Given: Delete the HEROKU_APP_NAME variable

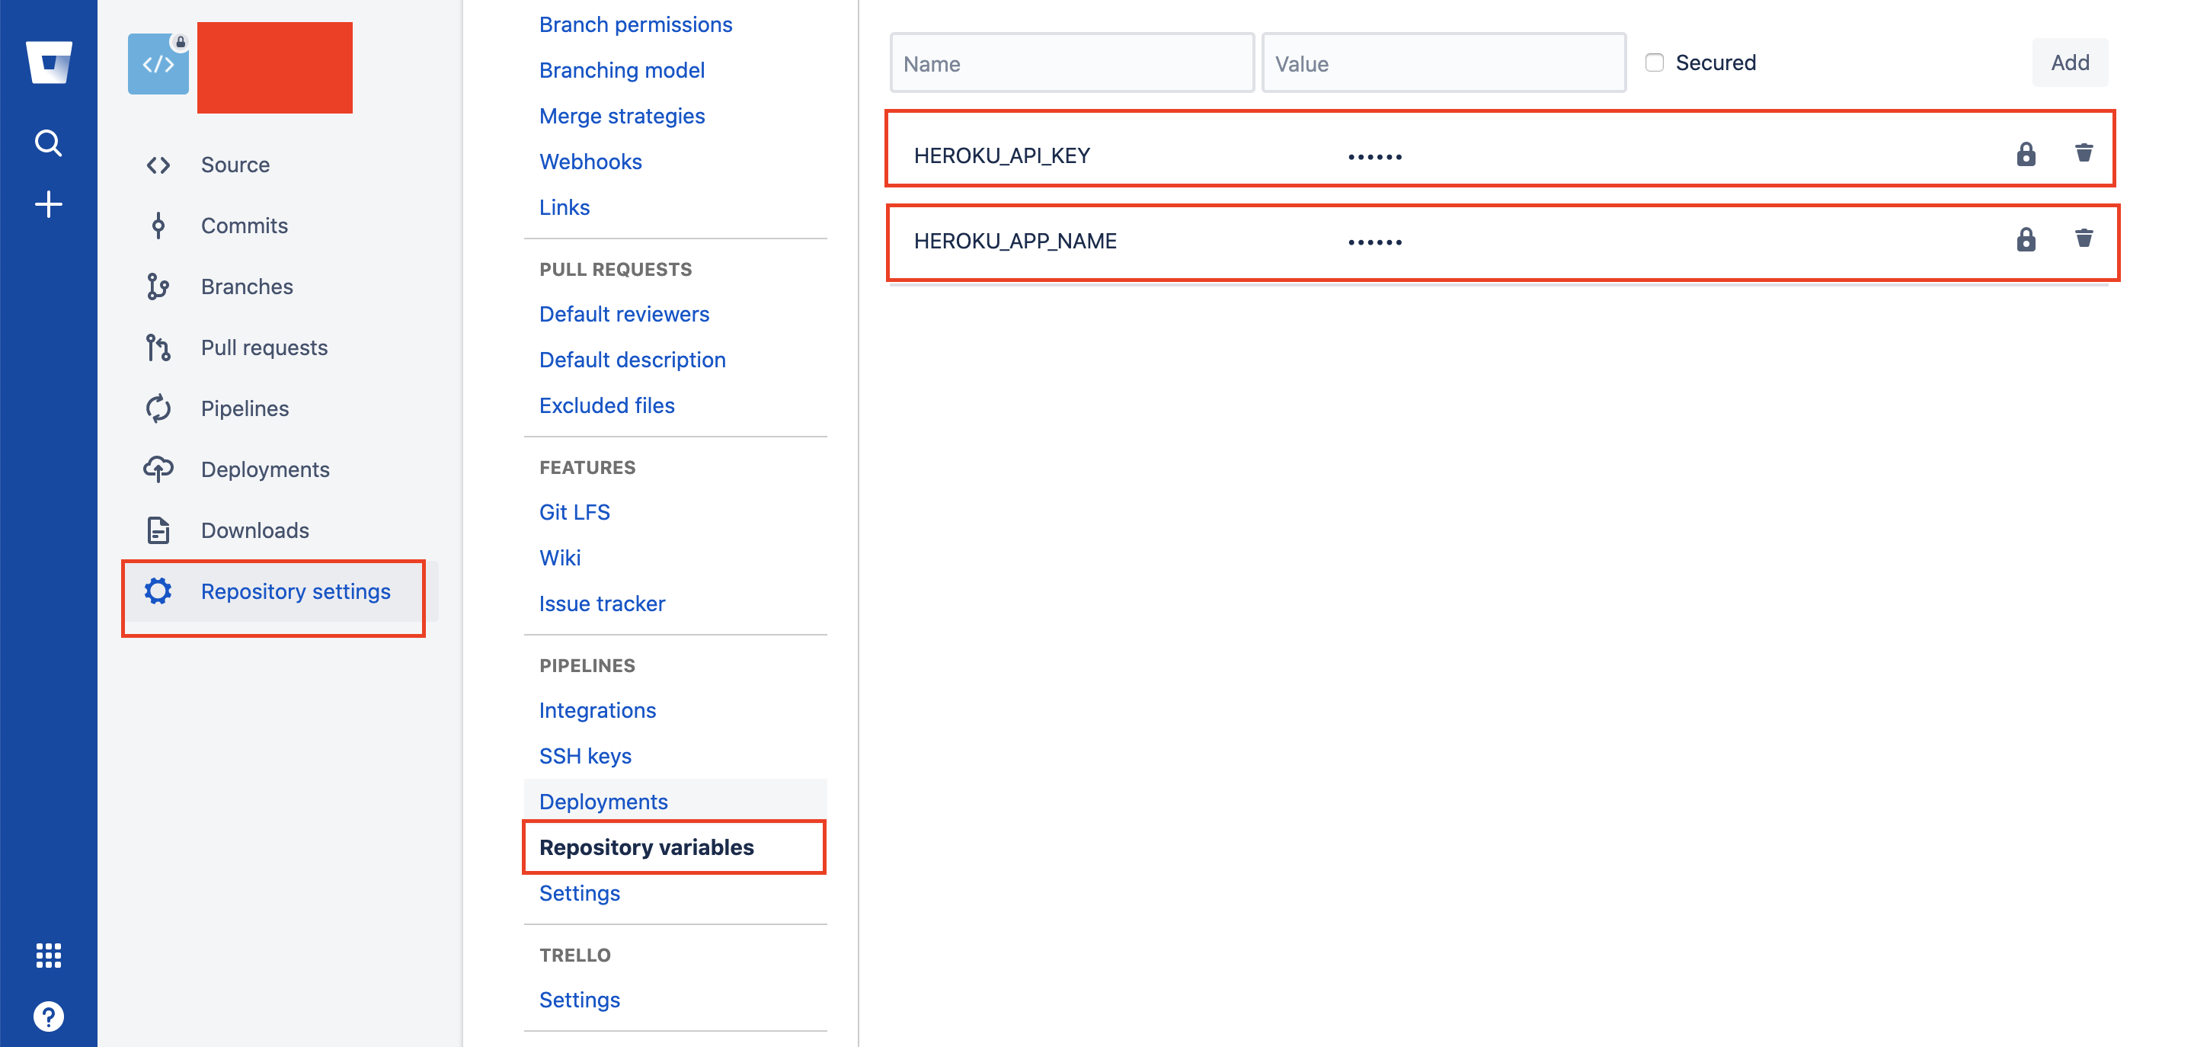Looking at the screenshot, I should pos(2084,239).
